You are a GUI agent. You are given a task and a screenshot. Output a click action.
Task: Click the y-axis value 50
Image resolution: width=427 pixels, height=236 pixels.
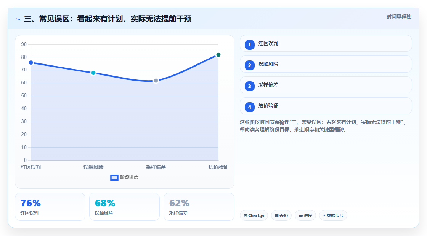24,96
